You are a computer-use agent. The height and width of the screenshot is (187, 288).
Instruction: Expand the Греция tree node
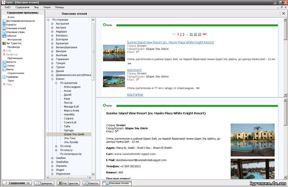[52, 63]
